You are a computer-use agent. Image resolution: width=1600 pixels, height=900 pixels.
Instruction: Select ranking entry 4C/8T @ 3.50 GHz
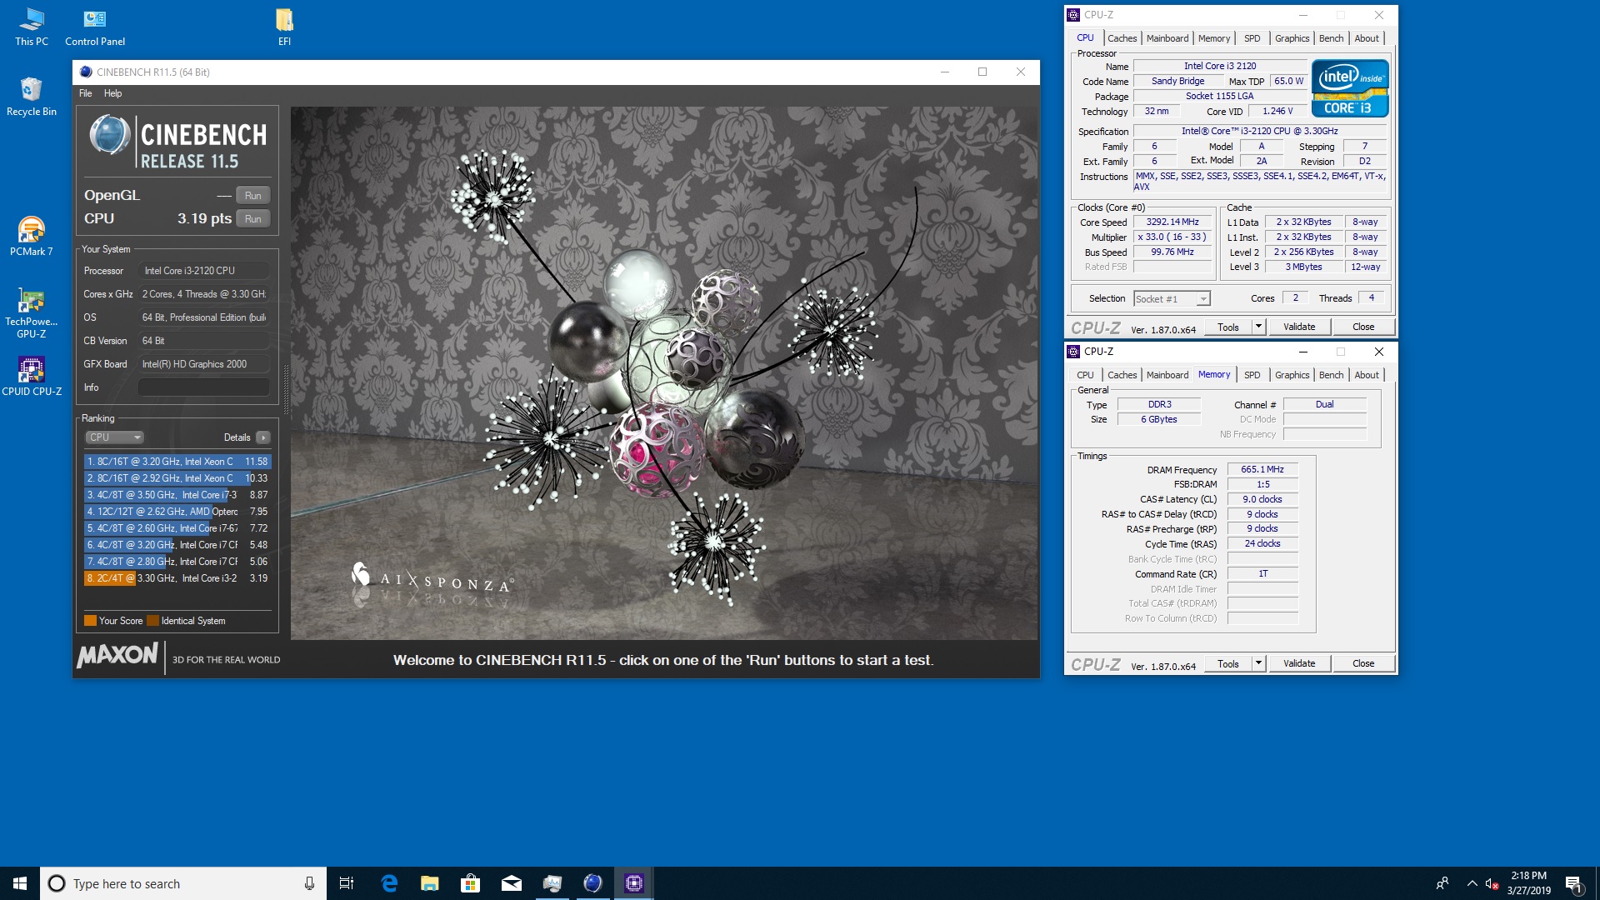pos(177,495)
